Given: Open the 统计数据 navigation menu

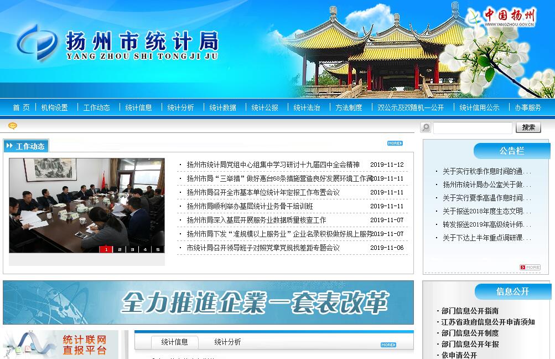Looking at the screenshot, I should click(x=222, y=107).
